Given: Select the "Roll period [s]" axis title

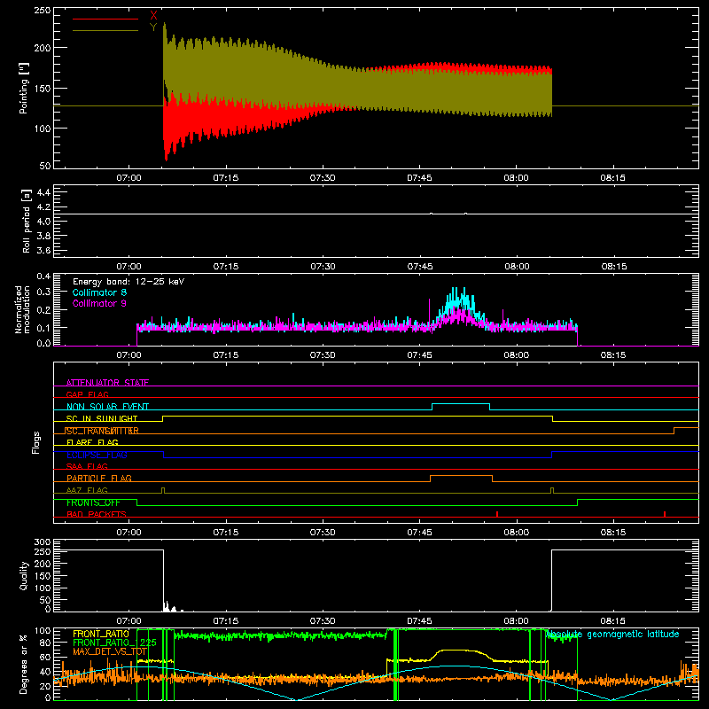Looking at the screenshot, I should (26, 221).
